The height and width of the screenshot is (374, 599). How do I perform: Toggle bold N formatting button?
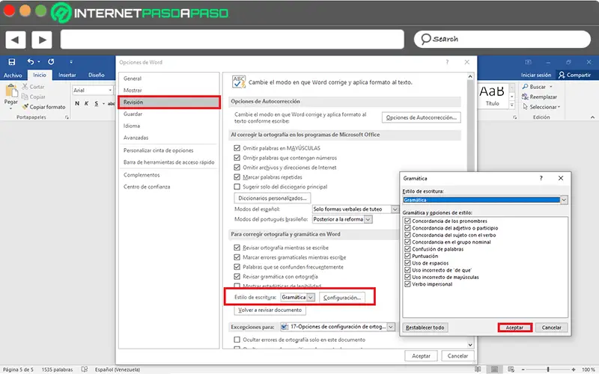(x=77, y=103)
